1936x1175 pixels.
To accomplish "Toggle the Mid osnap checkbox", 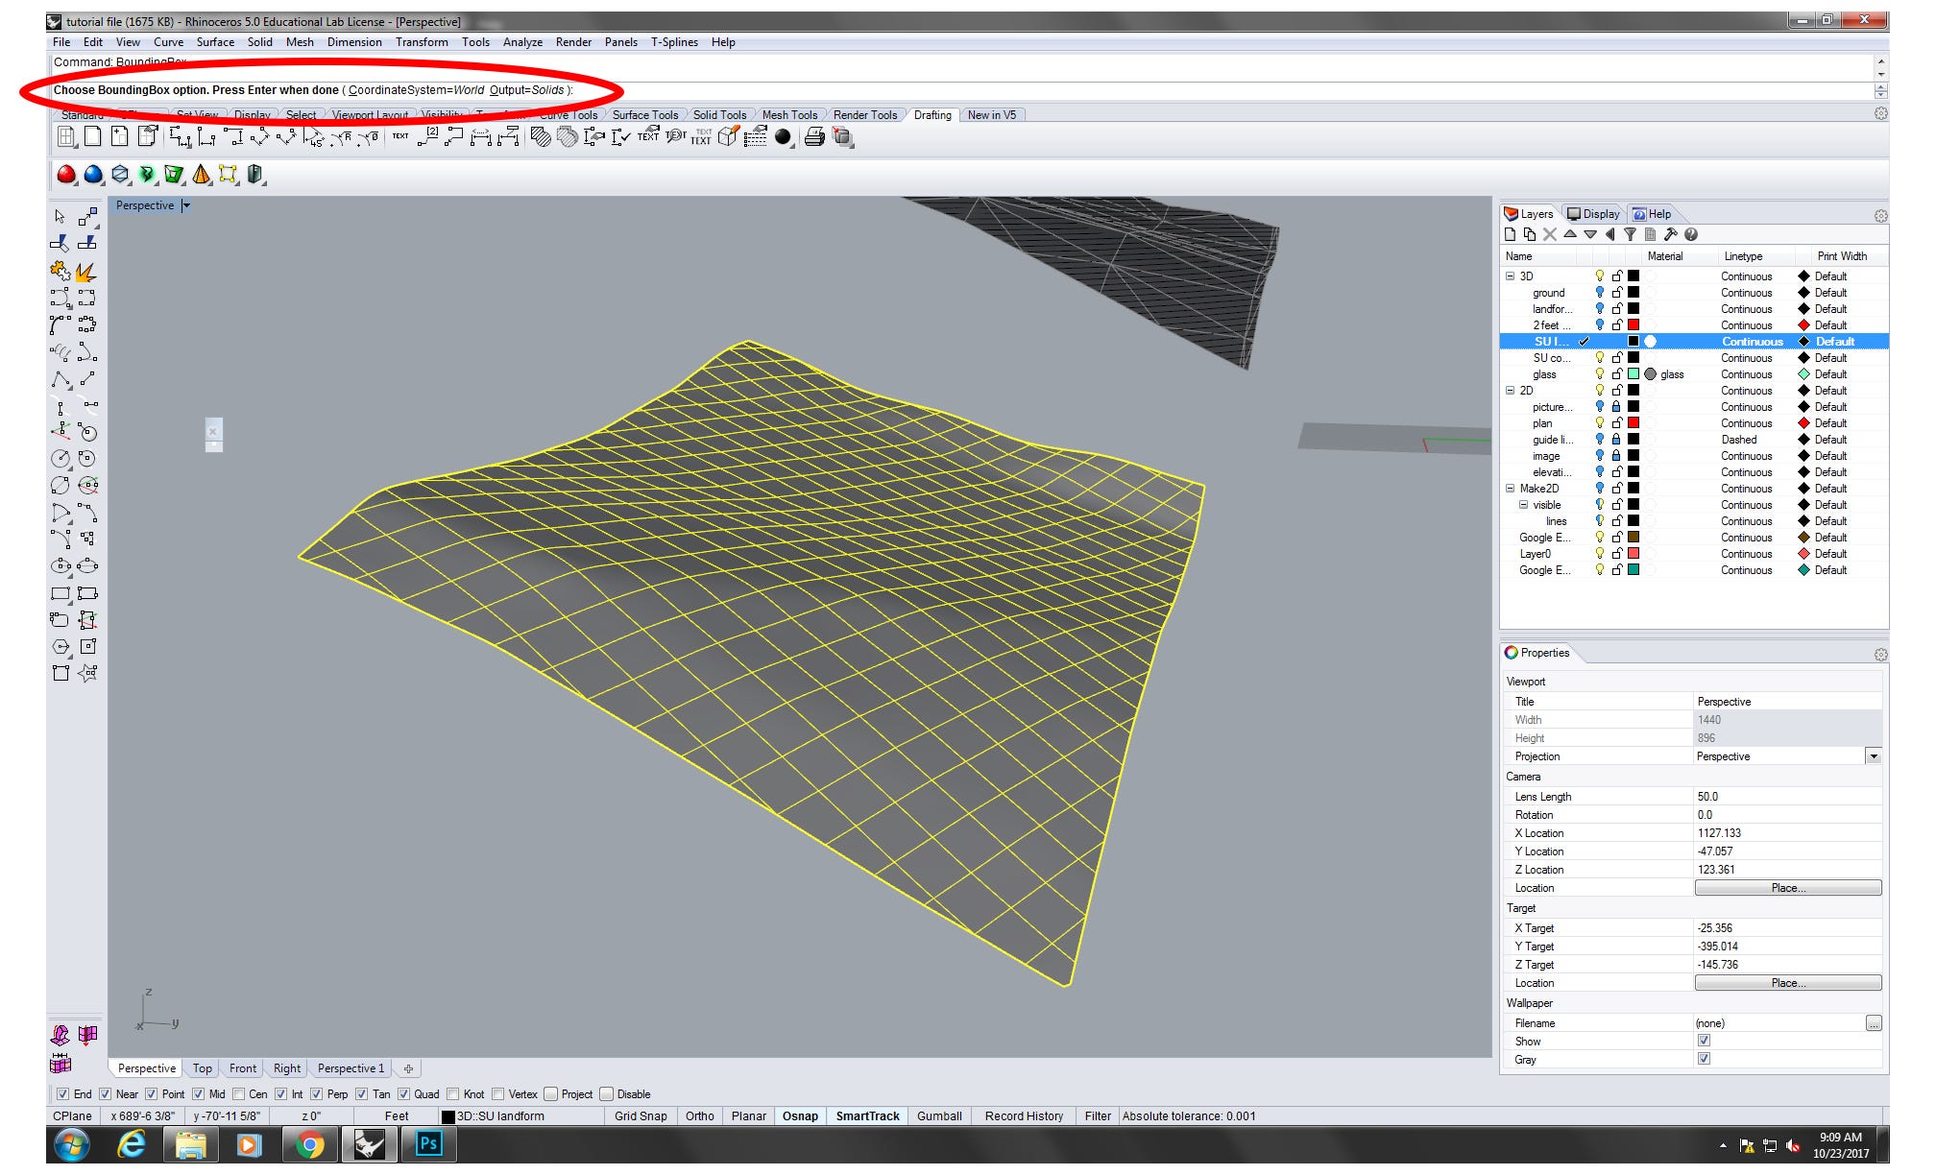I will coord(198,1093).
